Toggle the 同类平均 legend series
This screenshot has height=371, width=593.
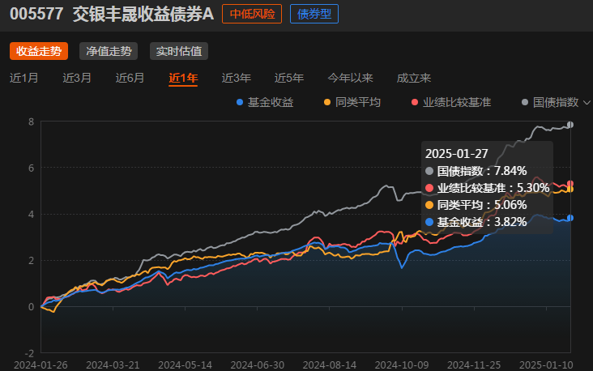coord(352,102)
